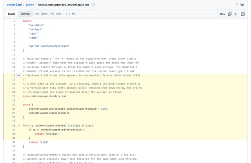The height and width of the screenshot is (163, 251).
Task: Click codexUnsupportedPlanGate constant name
Action: (x=47, y=109)
